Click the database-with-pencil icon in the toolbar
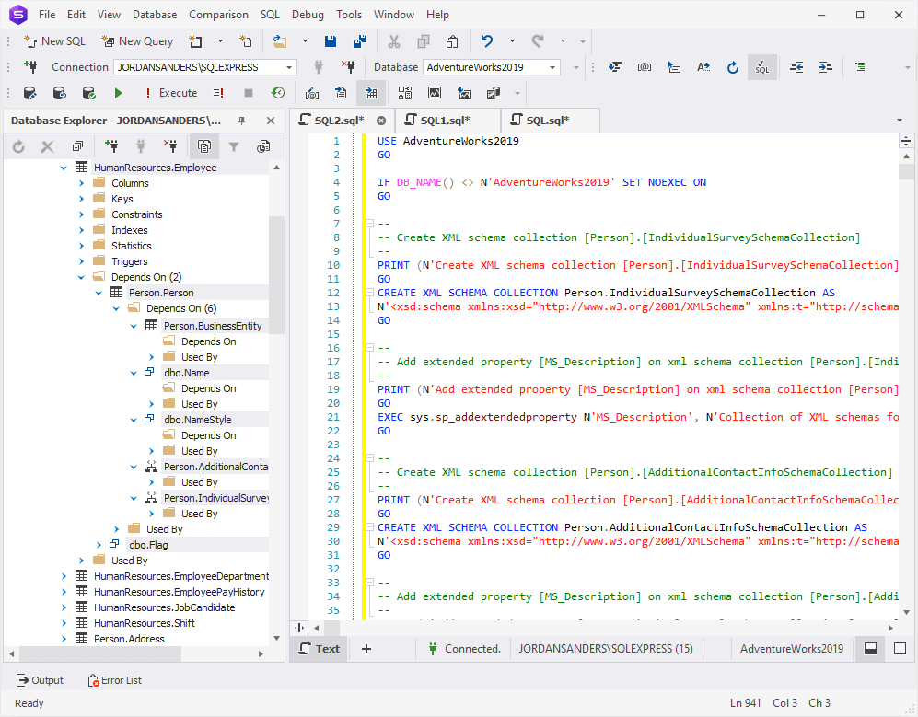Viewport: 918px width, 717px height. tap(29, 92)
